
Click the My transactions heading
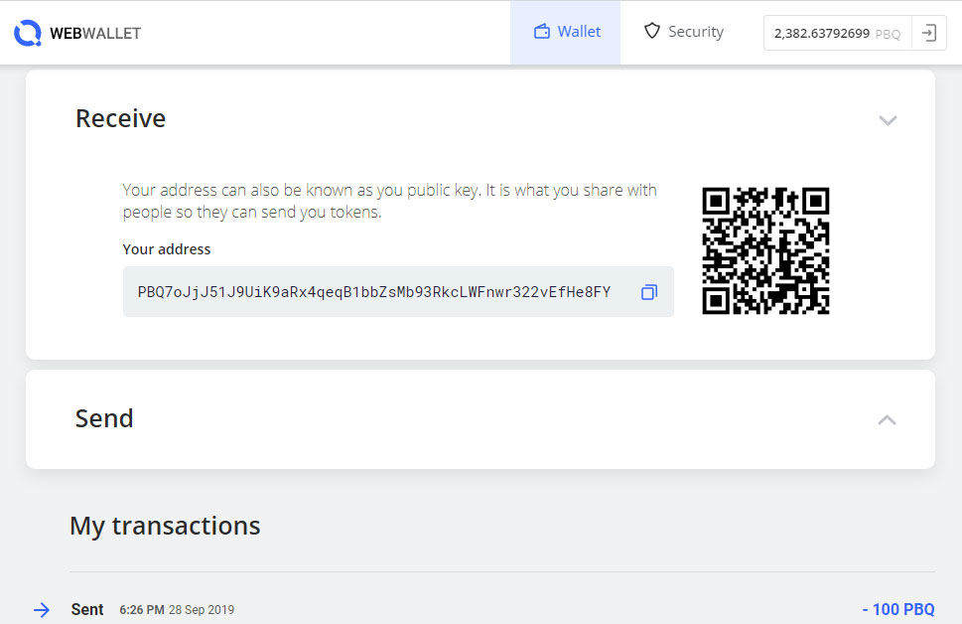point(165,527)
